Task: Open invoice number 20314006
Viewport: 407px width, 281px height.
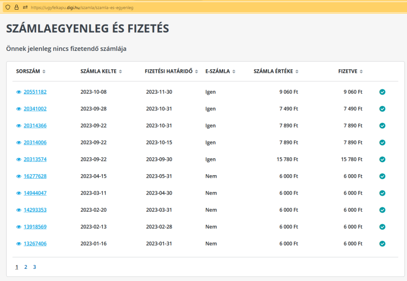Action: [x=35, y=143]
